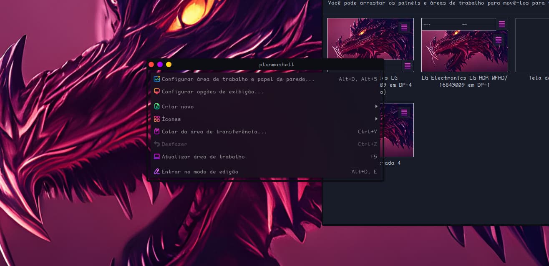Click the Atualizar área de trabalho icon

pos(157,157)
